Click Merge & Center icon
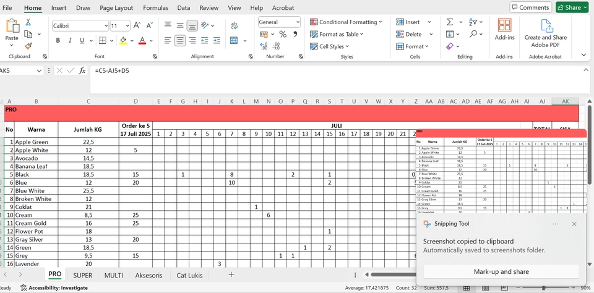Image resolution: width=594 pixels, height=293 pixels. coord(234,41)
